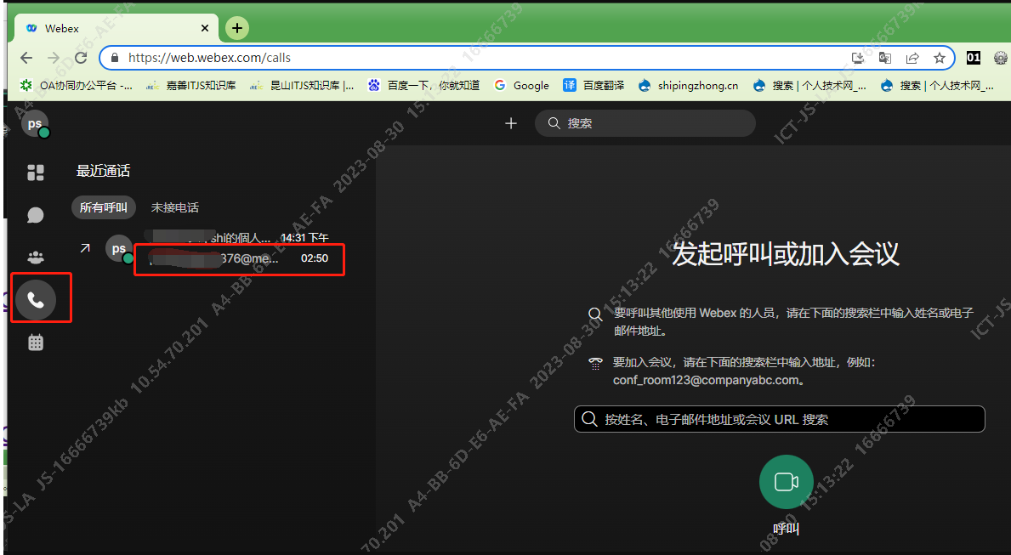Viewport: 1011px width, 555px height.
Task: Open the shipingzhong.cn bookmark
Action: coord(688,85)
